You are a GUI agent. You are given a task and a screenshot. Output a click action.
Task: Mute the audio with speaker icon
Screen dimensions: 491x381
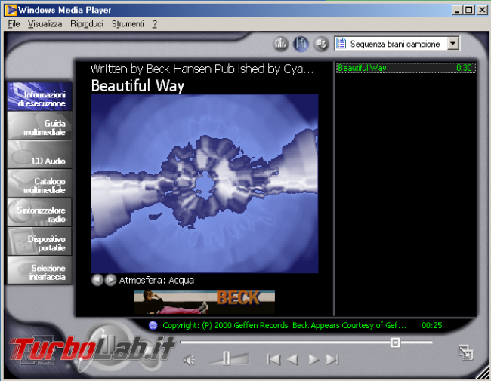pos(189,360)
